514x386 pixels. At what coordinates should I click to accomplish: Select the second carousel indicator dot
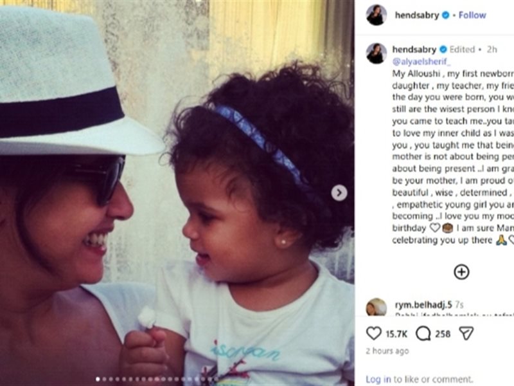coord(104,379)
